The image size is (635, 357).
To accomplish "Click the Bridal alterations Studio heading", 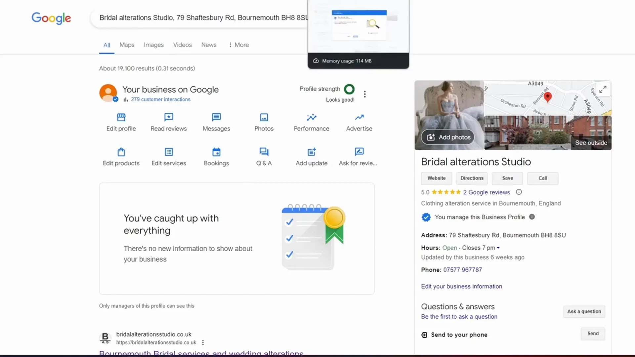I will 476,162.
